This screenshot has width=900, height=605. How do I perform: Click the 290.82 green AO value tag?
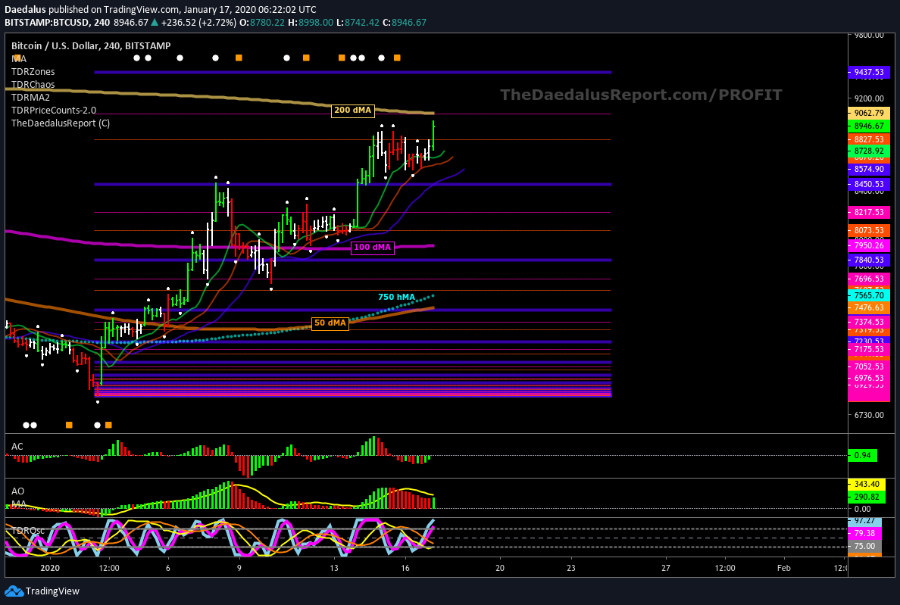click(867, 497)
